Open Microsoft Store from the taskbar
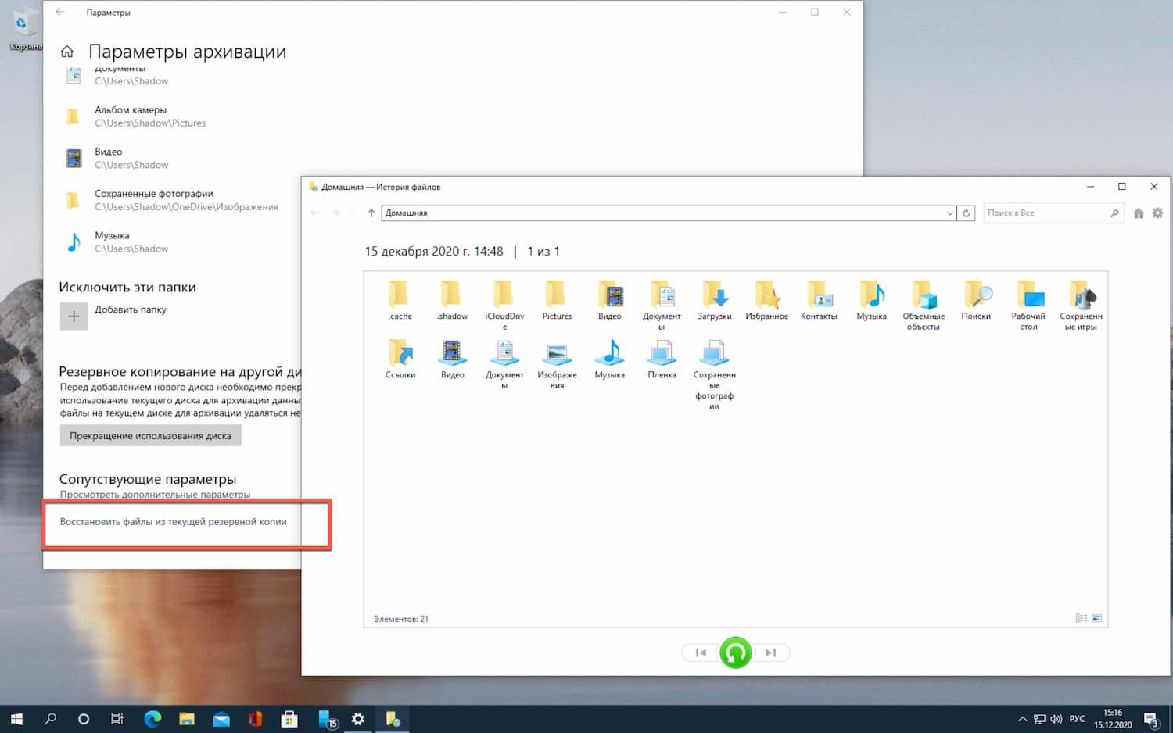The width and height of the screenshot is (1173, 733). point(289,719)
